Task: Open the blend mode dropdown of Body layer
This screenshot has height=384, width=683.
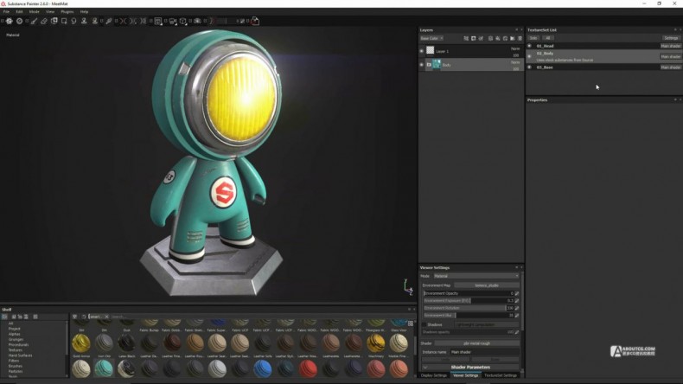Action: click(x=515, y=62)
